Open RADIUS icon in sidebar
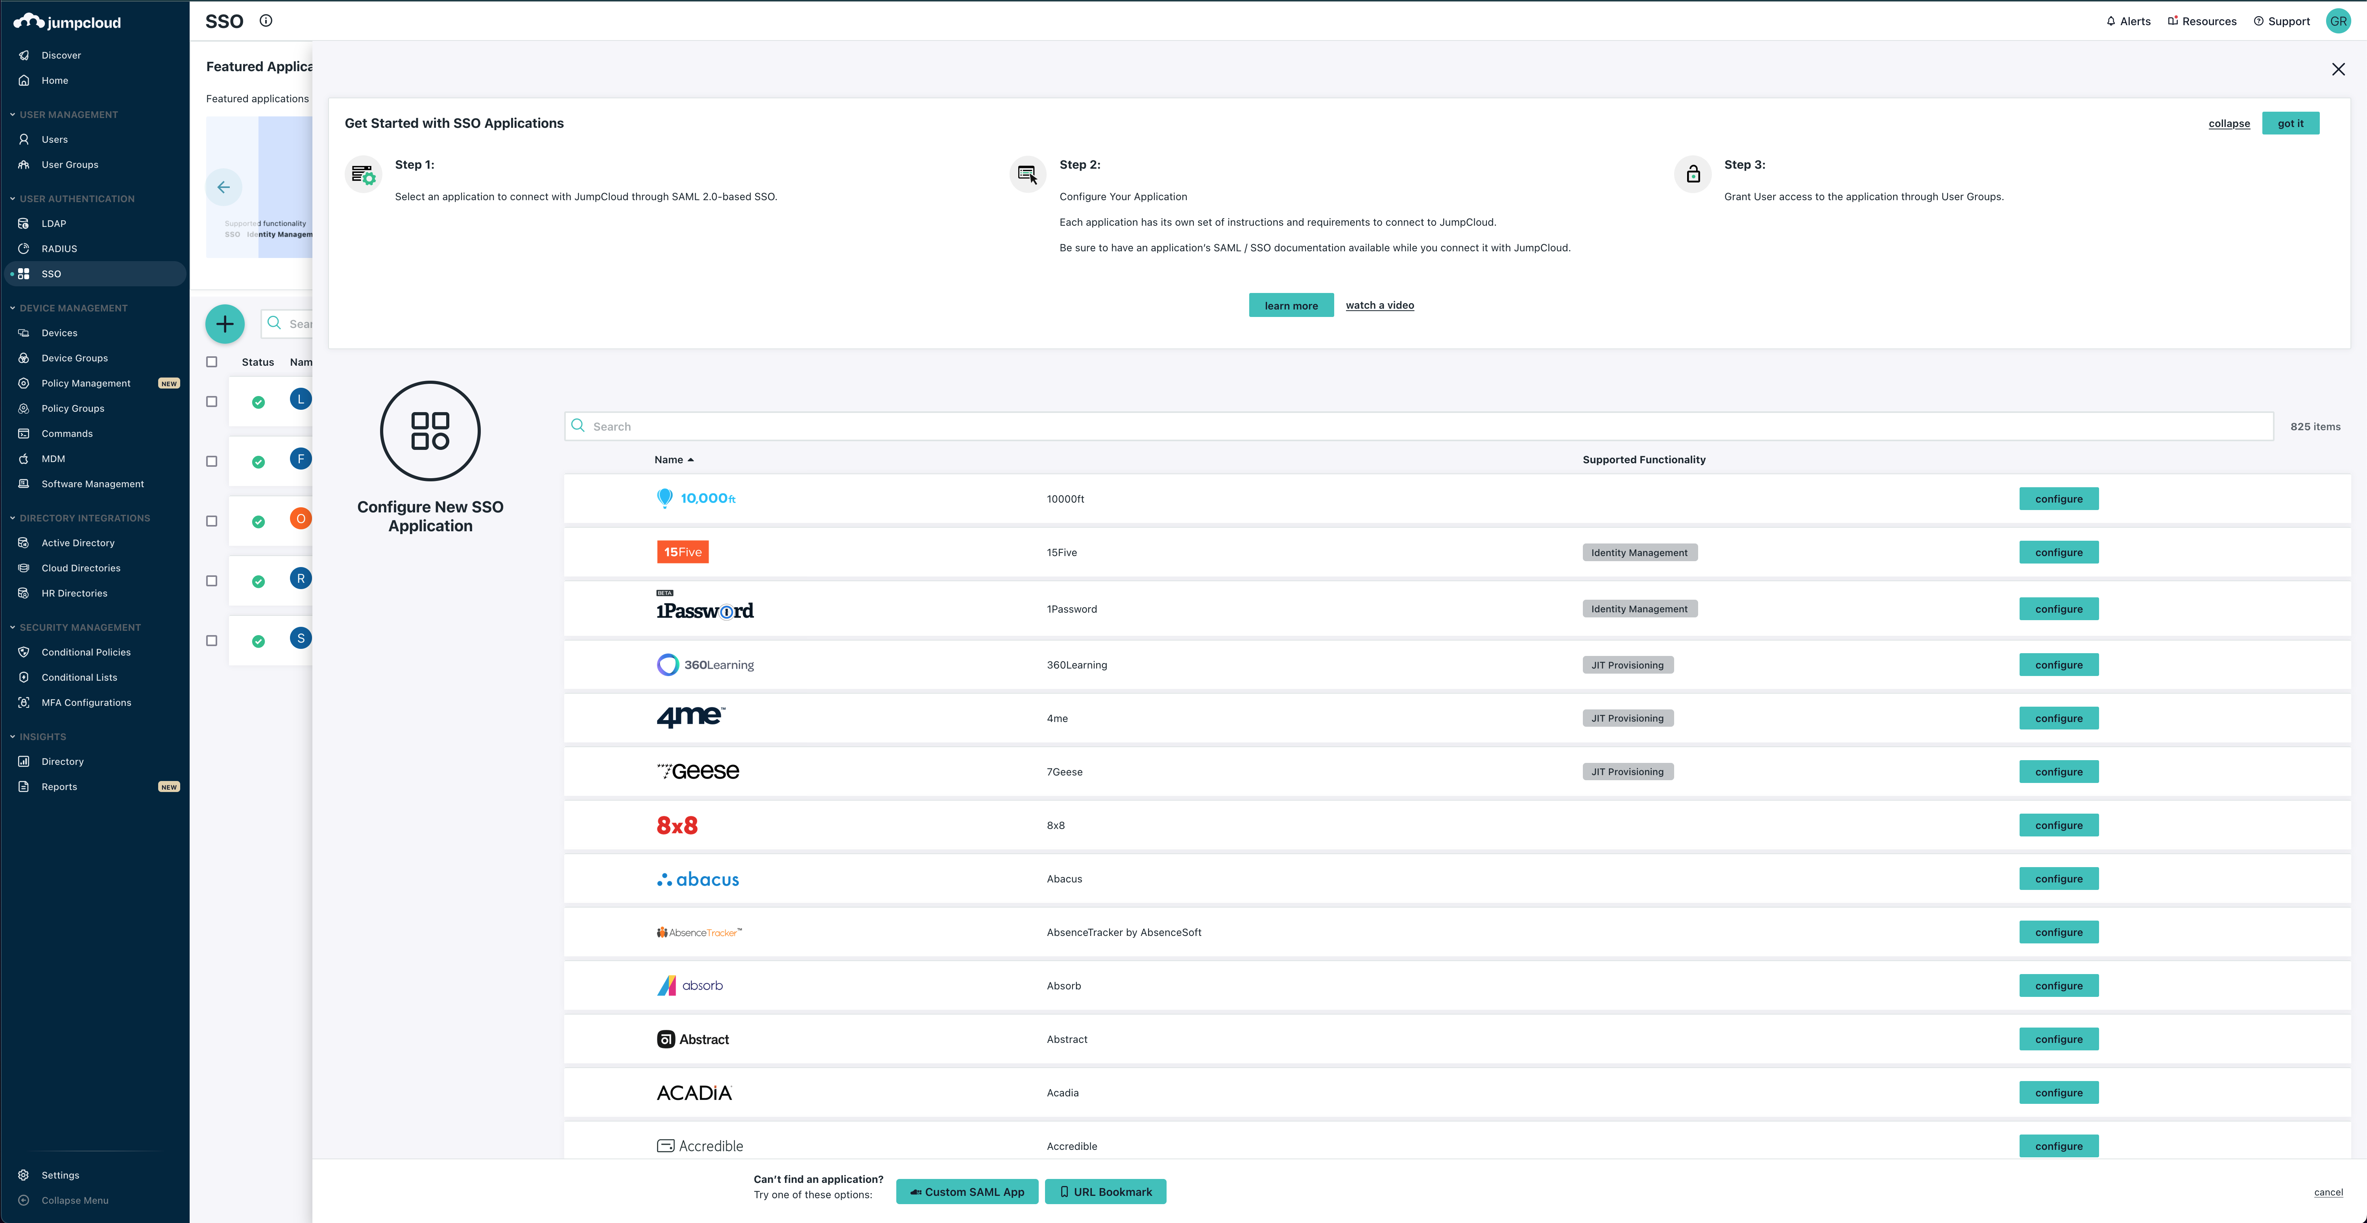Image resolution: width=2367 pixels, height=1223 pixels. (24, 249)
